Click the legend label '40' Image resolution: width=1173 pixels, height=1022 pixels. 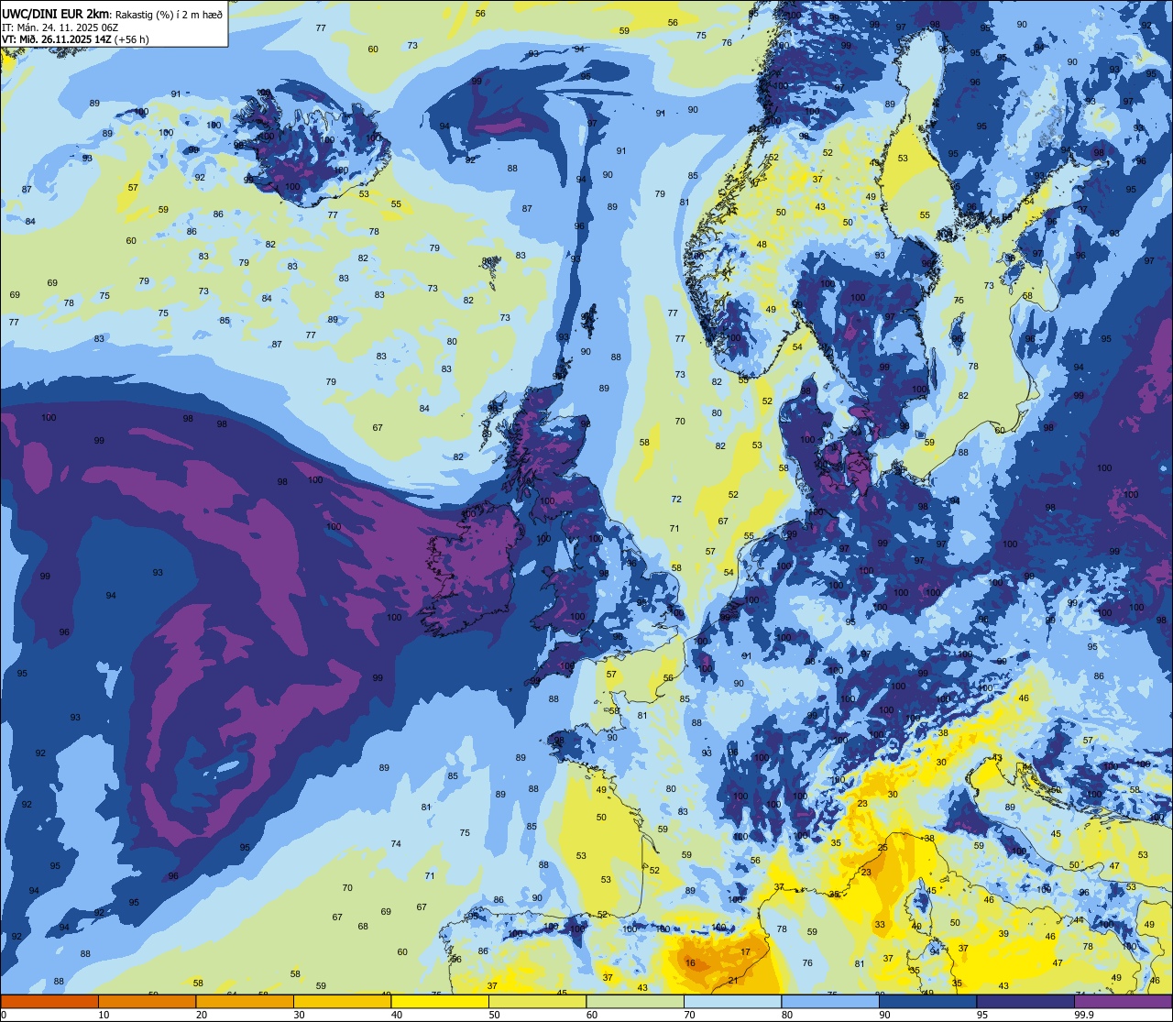397,1015
